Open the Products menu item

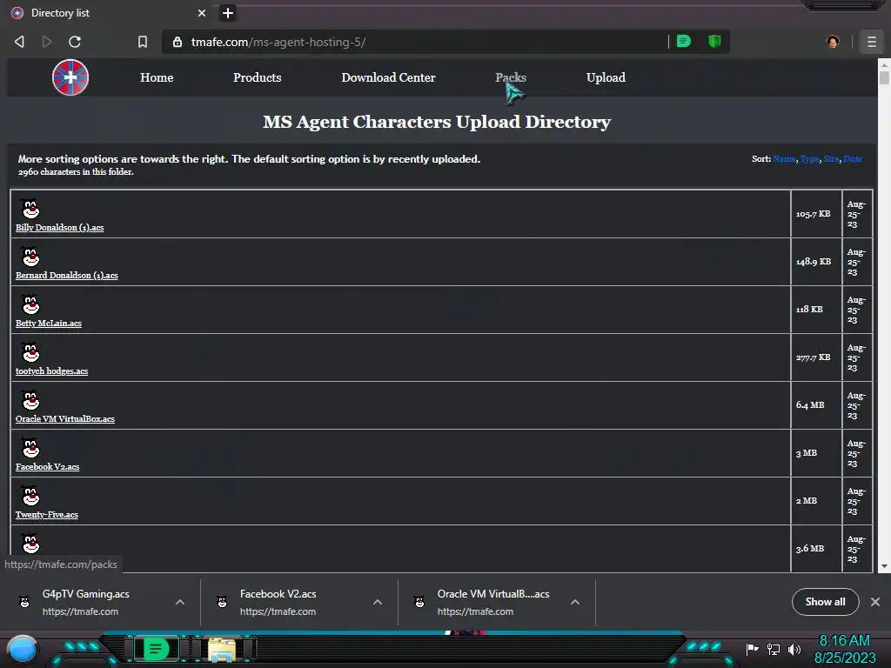pos(257,77)
